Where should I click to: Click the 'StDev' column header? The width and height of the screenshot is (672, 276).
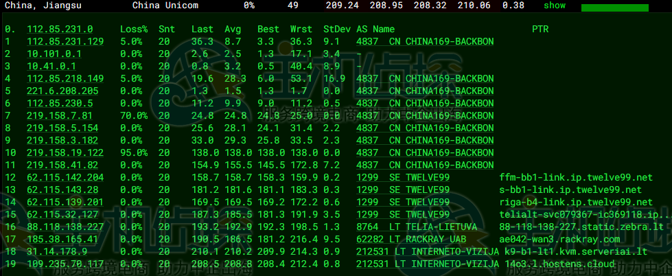[x=337, y=29]
